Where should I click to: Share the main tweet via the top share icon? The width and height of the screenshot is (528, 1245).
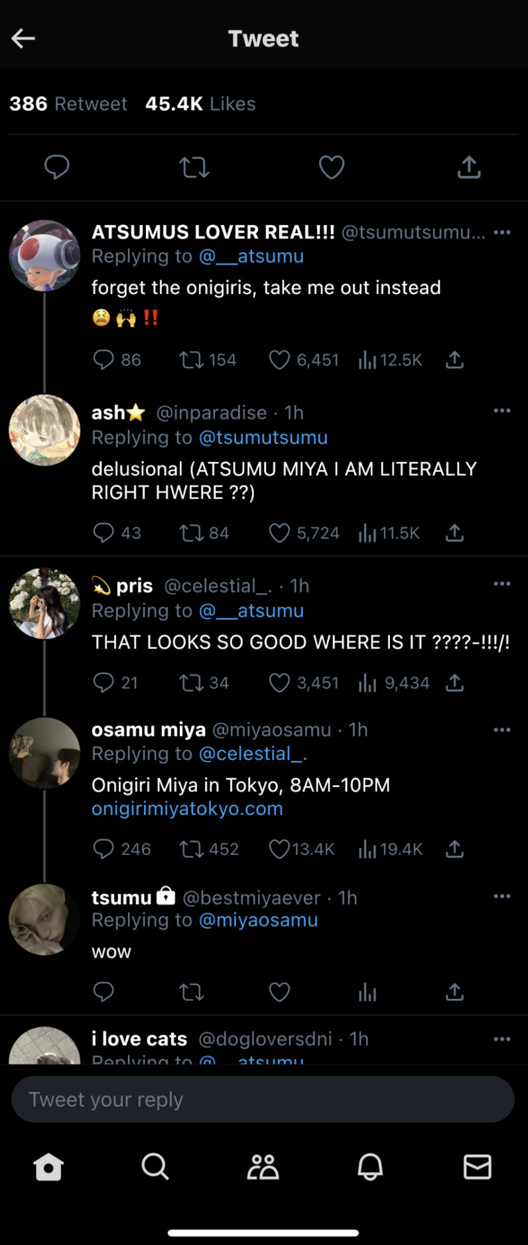(469, 167)
